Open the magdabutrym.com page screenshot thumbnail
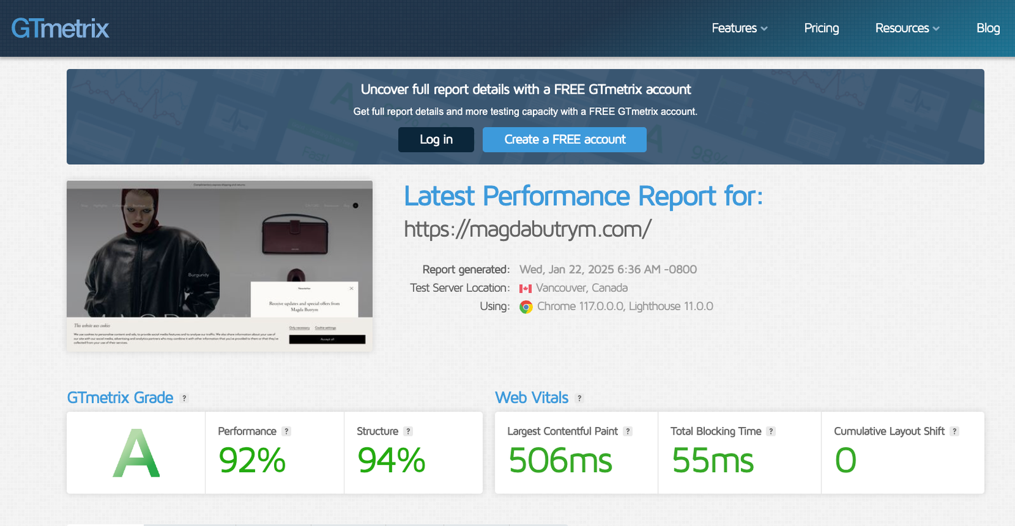The height and width of the screenshot is (526, 1015). pos(219,266)
